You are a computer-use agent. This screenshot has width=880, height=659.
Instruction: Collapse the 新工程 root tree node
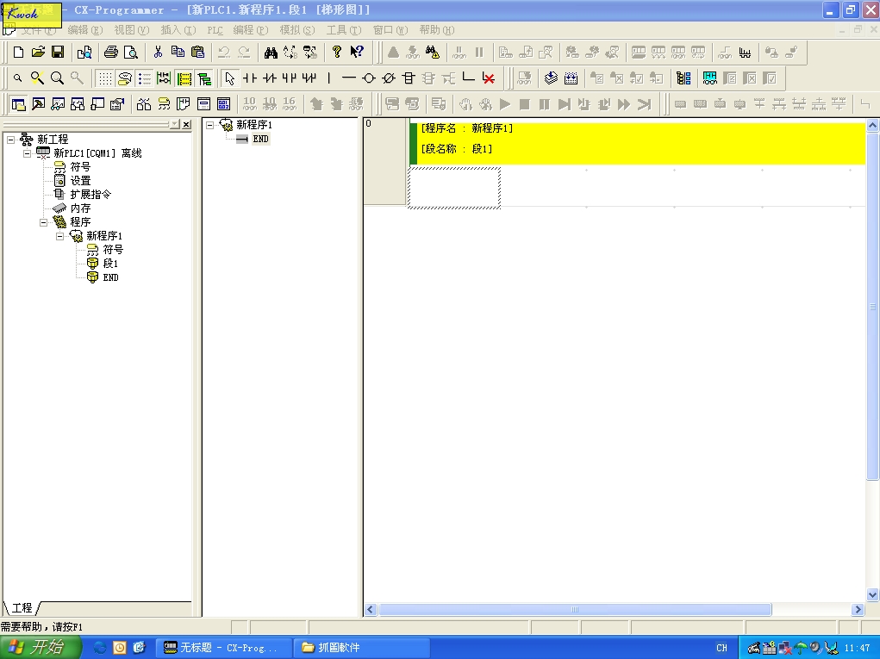click(x=10, y=140)
